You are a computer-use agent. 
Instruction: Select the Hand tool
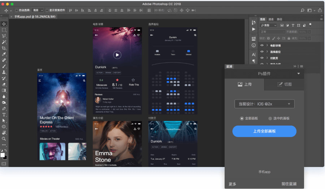(x=4, y=132)
